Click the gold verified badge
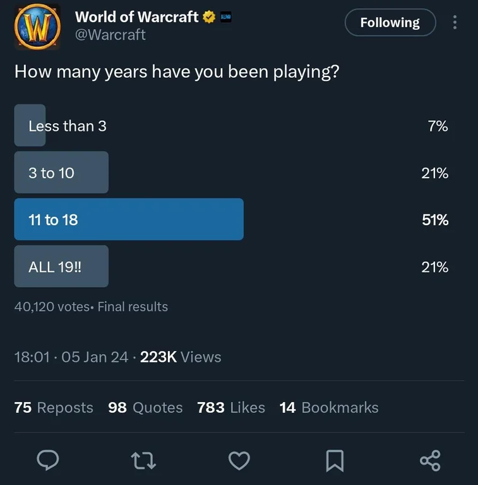The width and height of the screenshot is (478, 485). [209, 17]
